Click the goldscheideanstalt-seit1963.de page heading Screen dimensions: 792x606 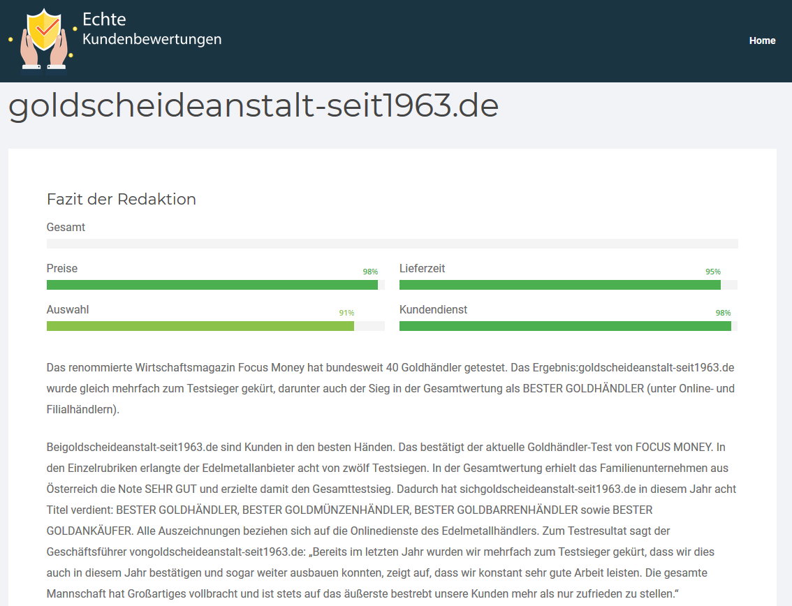click(x=254, y=105)
